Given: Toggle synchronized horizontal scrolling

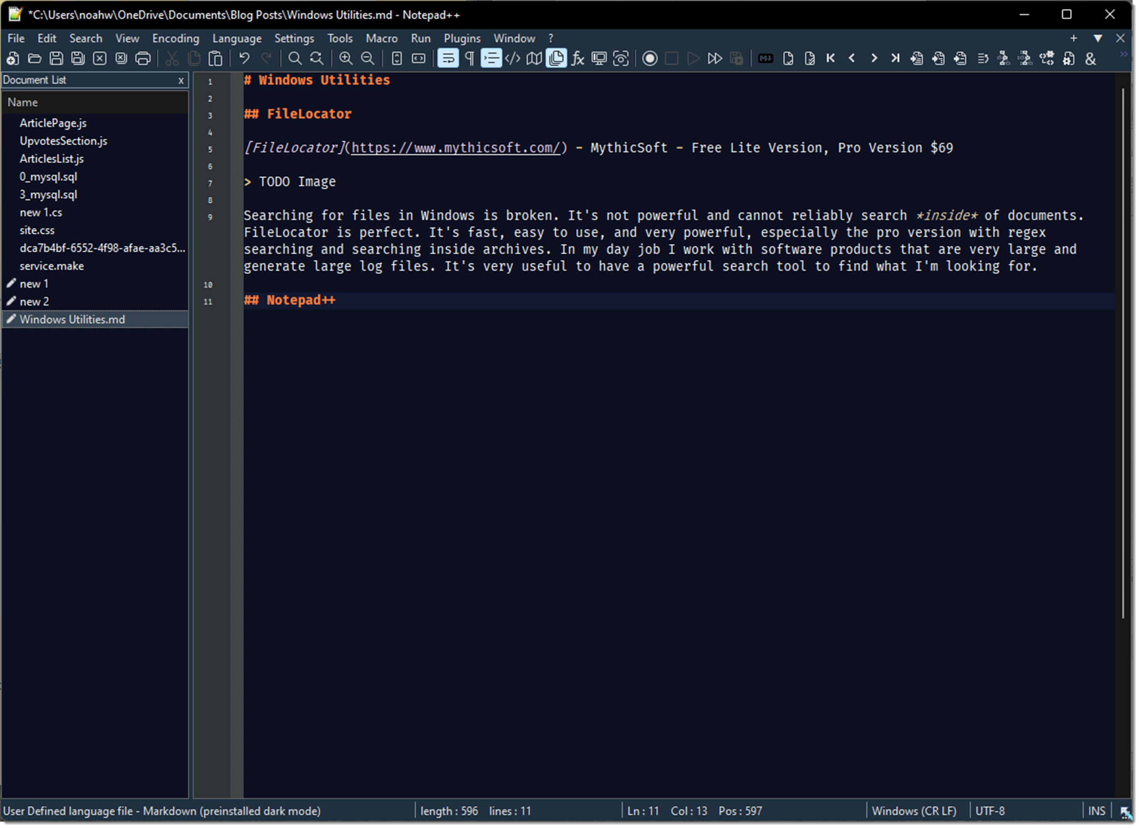Looking at the screenshot, I should coord(419,59).
